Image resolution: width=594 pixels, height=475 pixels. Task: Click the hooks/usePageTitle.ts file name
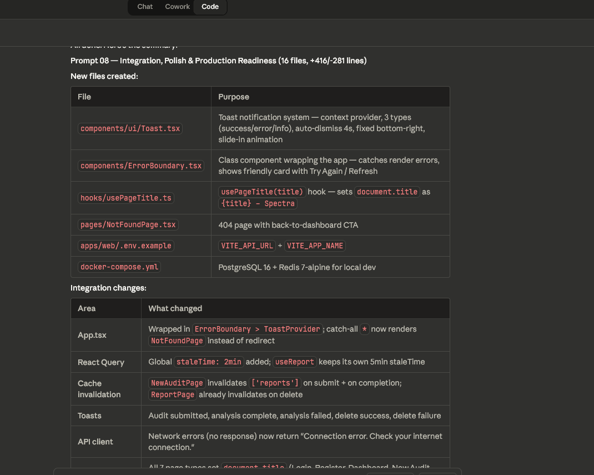[x=126, y=198]
